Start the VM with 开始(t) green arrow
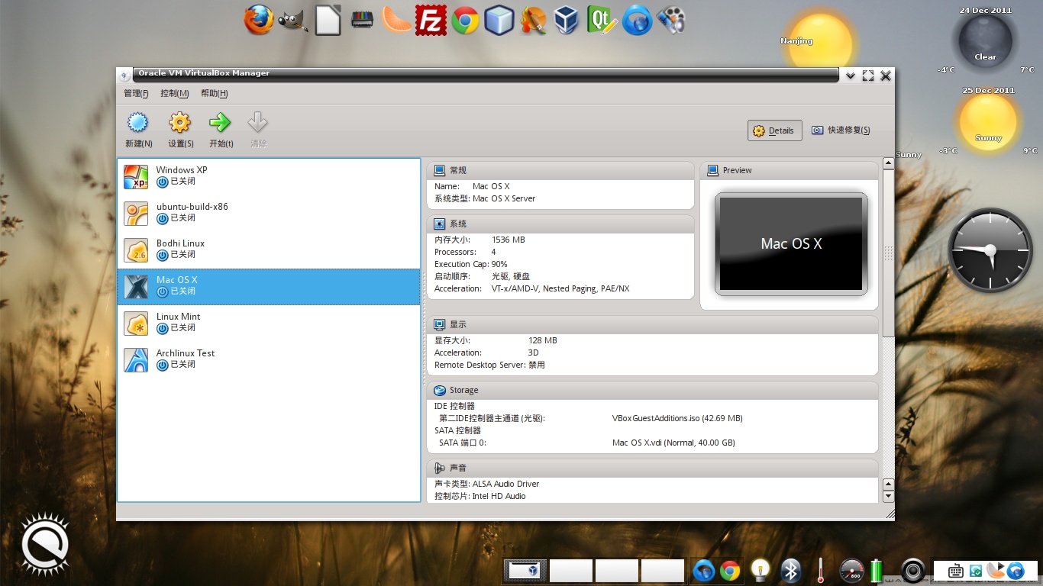The height and width of the screenshot is (586, 1043). [220, 123]
